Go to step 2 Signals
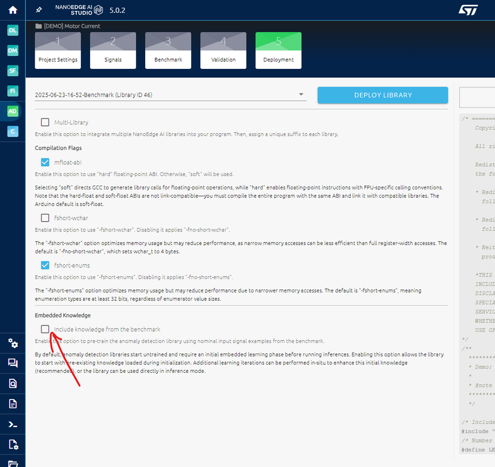This screenshot has height=467, width=495. tap(113, 51)
